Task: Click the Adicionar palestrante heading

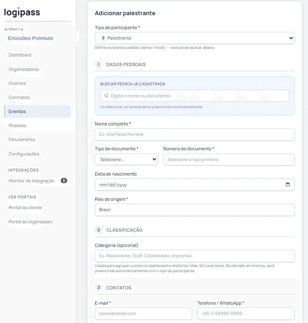Action: [125, 13]
